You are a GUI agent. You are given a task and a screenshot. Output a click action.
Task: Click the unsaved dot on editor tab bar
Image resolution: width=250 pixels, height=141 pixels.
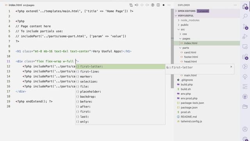pos(164,5)
